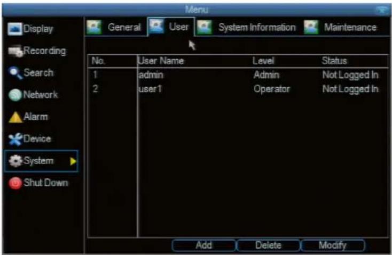
Task: Click the Menu title text
Action: click(x=197, y=10)
